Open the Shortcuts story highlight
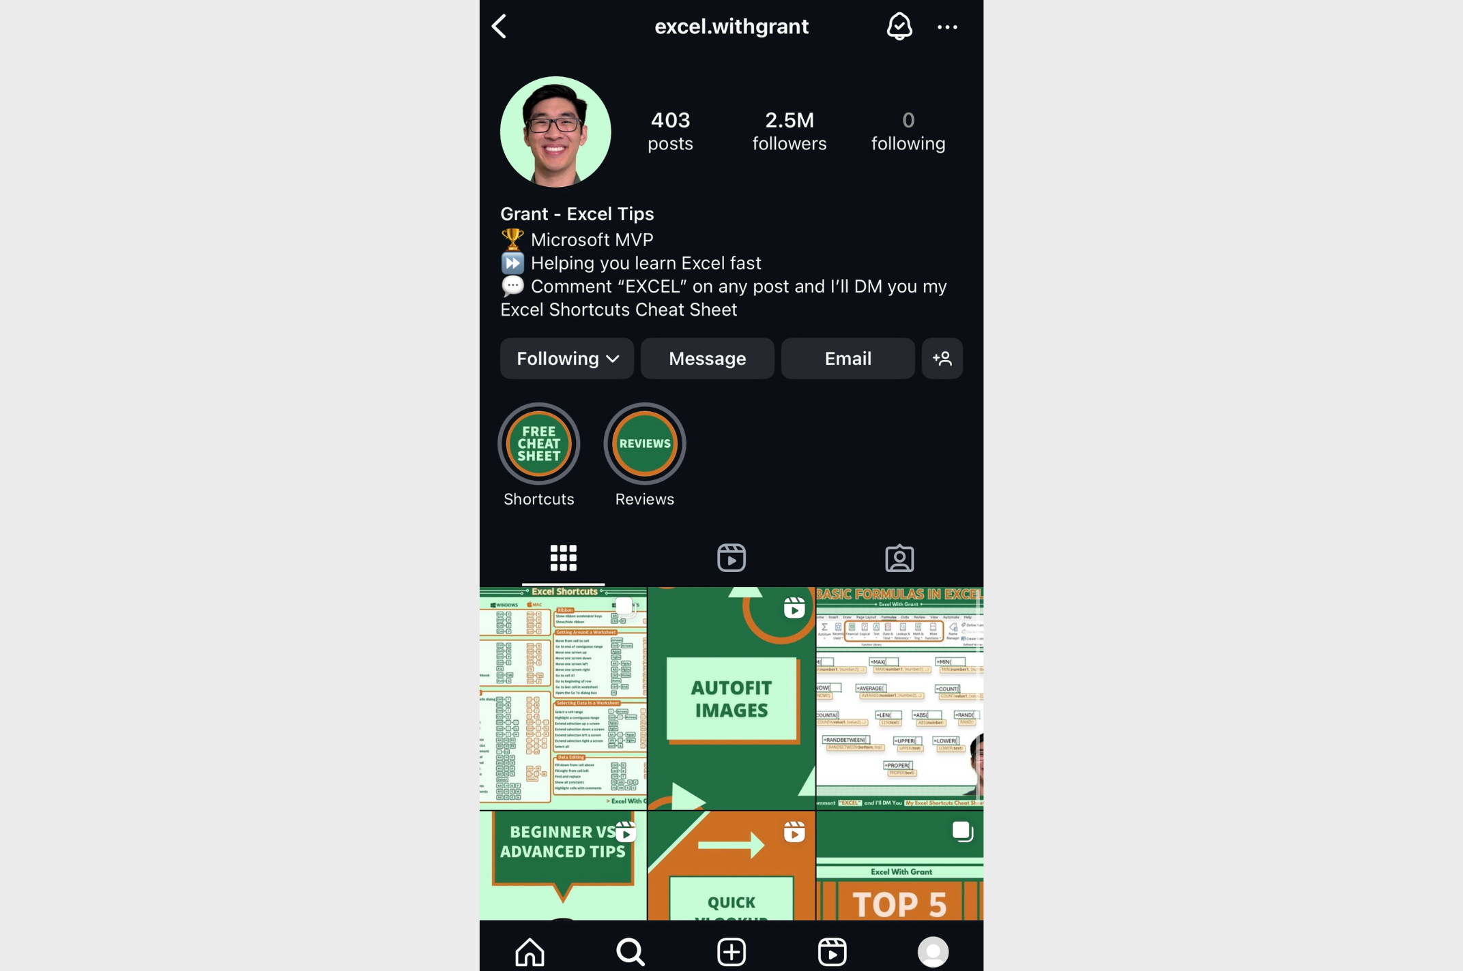The image size is (1463, 971). [x=539, y=442]
